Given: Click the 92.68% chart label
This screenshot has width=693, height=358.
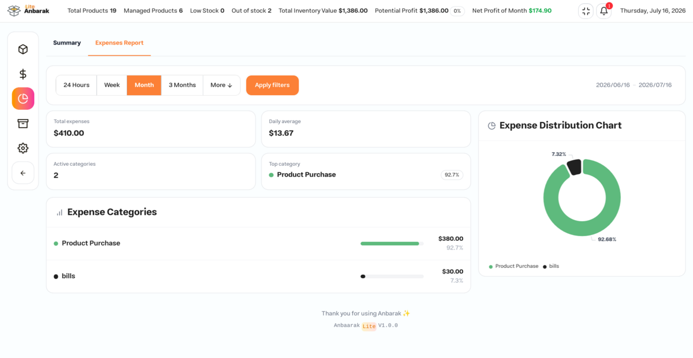Looking at the screenshot, I should tap(607, 240).
